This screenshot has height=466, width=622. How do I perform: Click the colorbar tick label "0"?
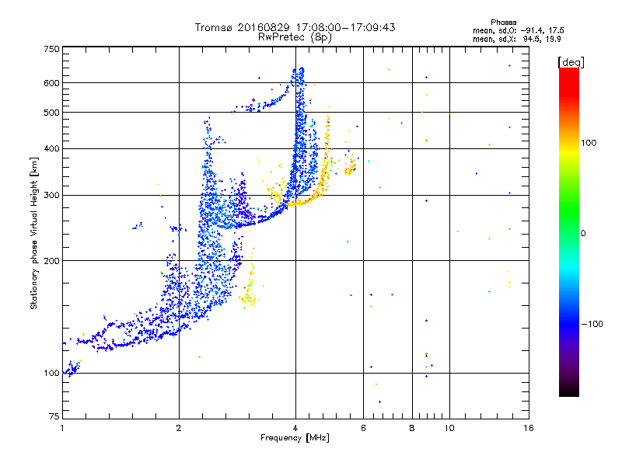coord(583,234)
